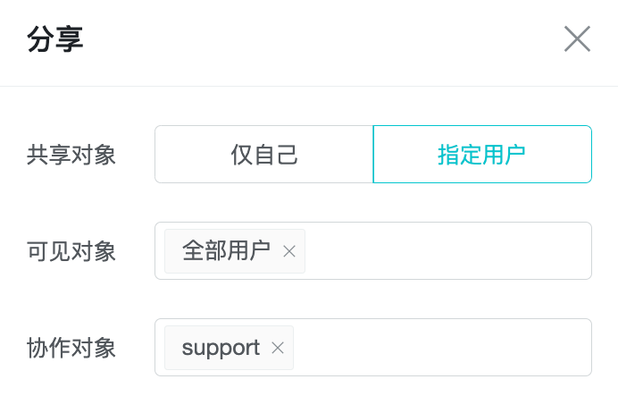This screenshot has height=413, width=618.
Task: Focus the empty area of the 协作对象 field
Action: point(441,348)
